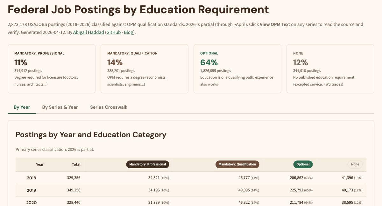The height and width of the screenshot is (206, 382).
Task: Switch to By Series & Year tab
Action: point(60,107)
